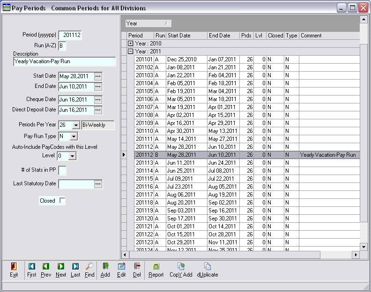Click the Edit toolbar icon

pos(121,270)
